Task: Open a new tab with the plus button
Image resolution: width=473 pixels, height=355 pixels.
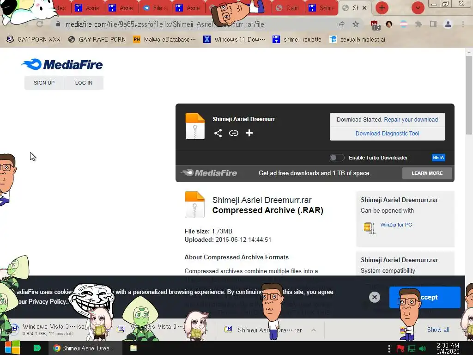Action: (x=382, y=8)
